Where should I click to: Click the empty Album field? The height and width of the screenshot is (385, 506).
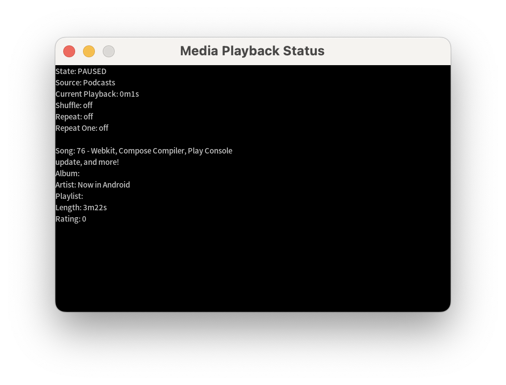click(x=68, y=173)
